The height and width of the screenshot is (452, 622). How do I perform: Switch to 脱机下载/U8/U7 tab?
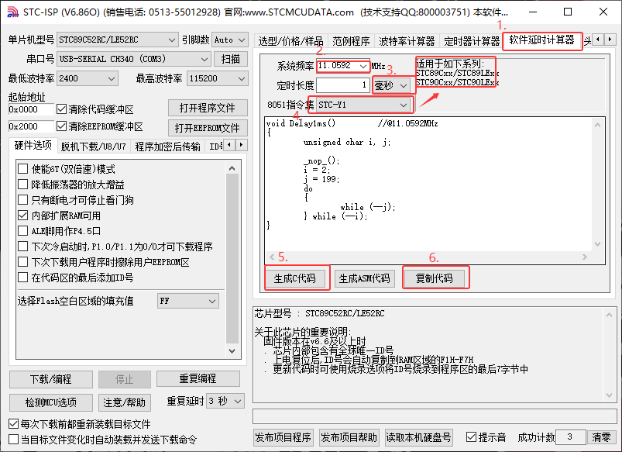click(x=93, y=147)
